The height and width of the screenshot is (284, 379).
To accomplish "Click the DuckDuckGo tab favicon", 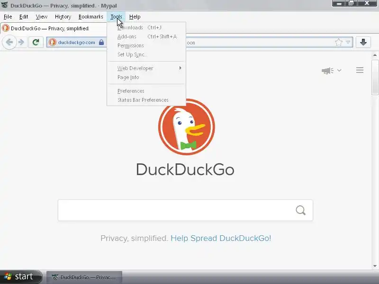I will click(x=6, y=28).
